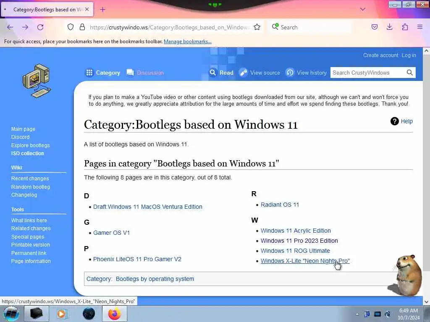This screenshot has width=430, height=322.
Task: Open Windows 11 ROG Ultimate page
Action: 295,251
